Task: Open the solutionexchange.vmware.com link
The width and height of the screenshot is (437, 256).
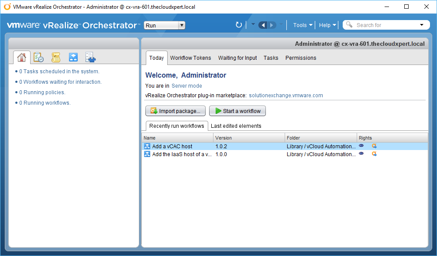Action: [286, 96]
